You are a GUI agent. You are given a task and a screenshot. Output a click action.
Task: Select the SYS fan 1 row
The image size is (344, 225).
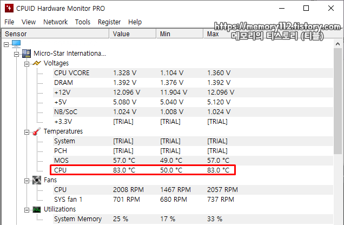click(193, 200)
